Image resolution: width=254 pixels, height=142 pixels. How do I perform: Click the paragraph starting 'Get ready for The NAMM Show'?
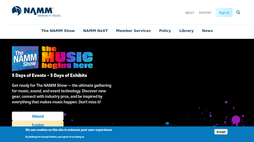(62, 93)
